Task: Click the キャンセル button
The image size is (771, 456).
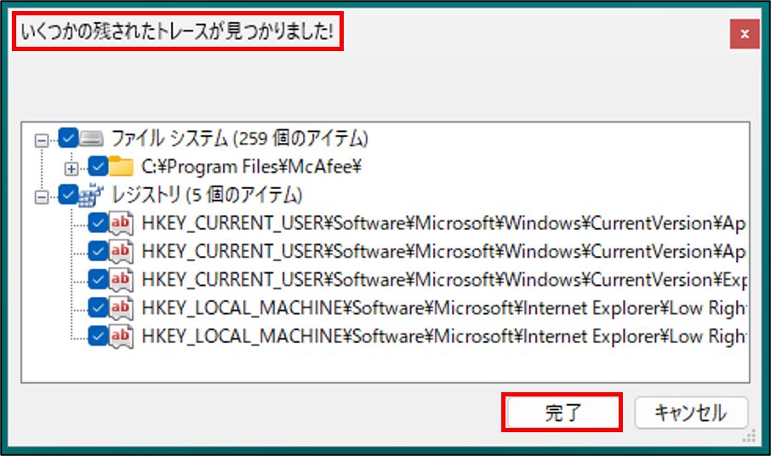Action: [690, 413]
